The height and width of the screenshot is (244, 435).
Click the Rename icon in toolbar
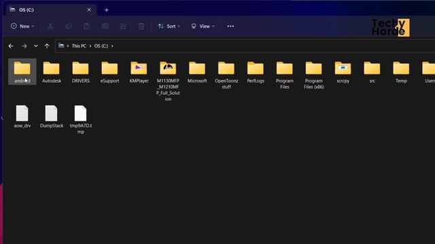tap(105, 26)
